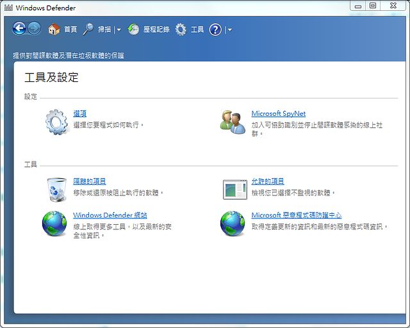The width and height of the screenshot is (410, 328).
Task: Open 工具 in the toolbar
Action: pyautogui.click(x=197, y=29)
